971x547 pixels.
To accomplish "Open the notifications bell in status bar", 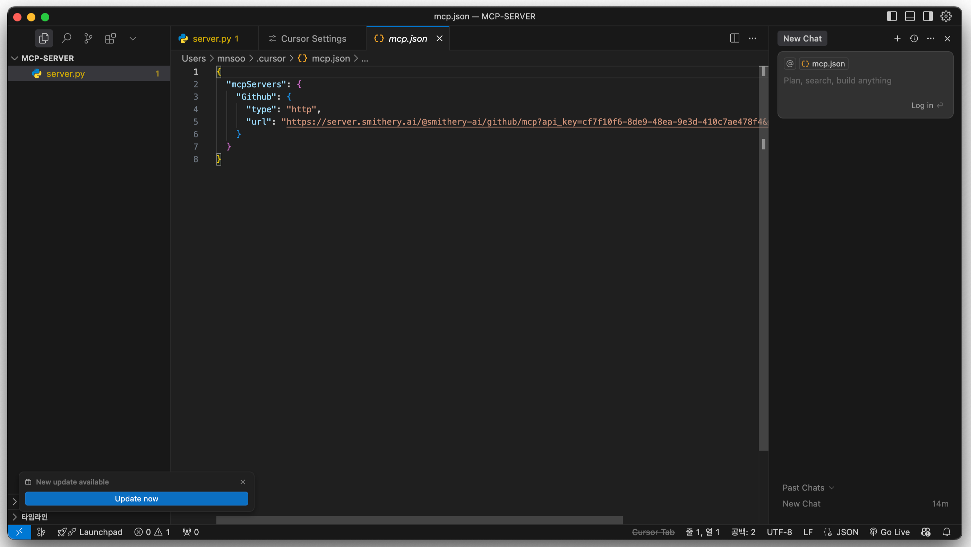I will pyautogui.click(x=946, y=532).
